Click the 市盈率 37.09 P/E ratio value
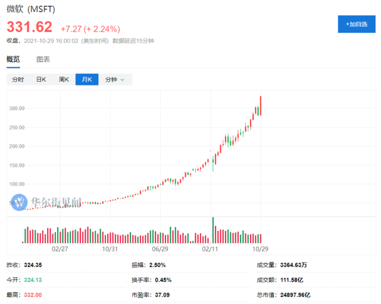This screenshot has width=381, height=304. pyautogui.click(x=163, y=295)
